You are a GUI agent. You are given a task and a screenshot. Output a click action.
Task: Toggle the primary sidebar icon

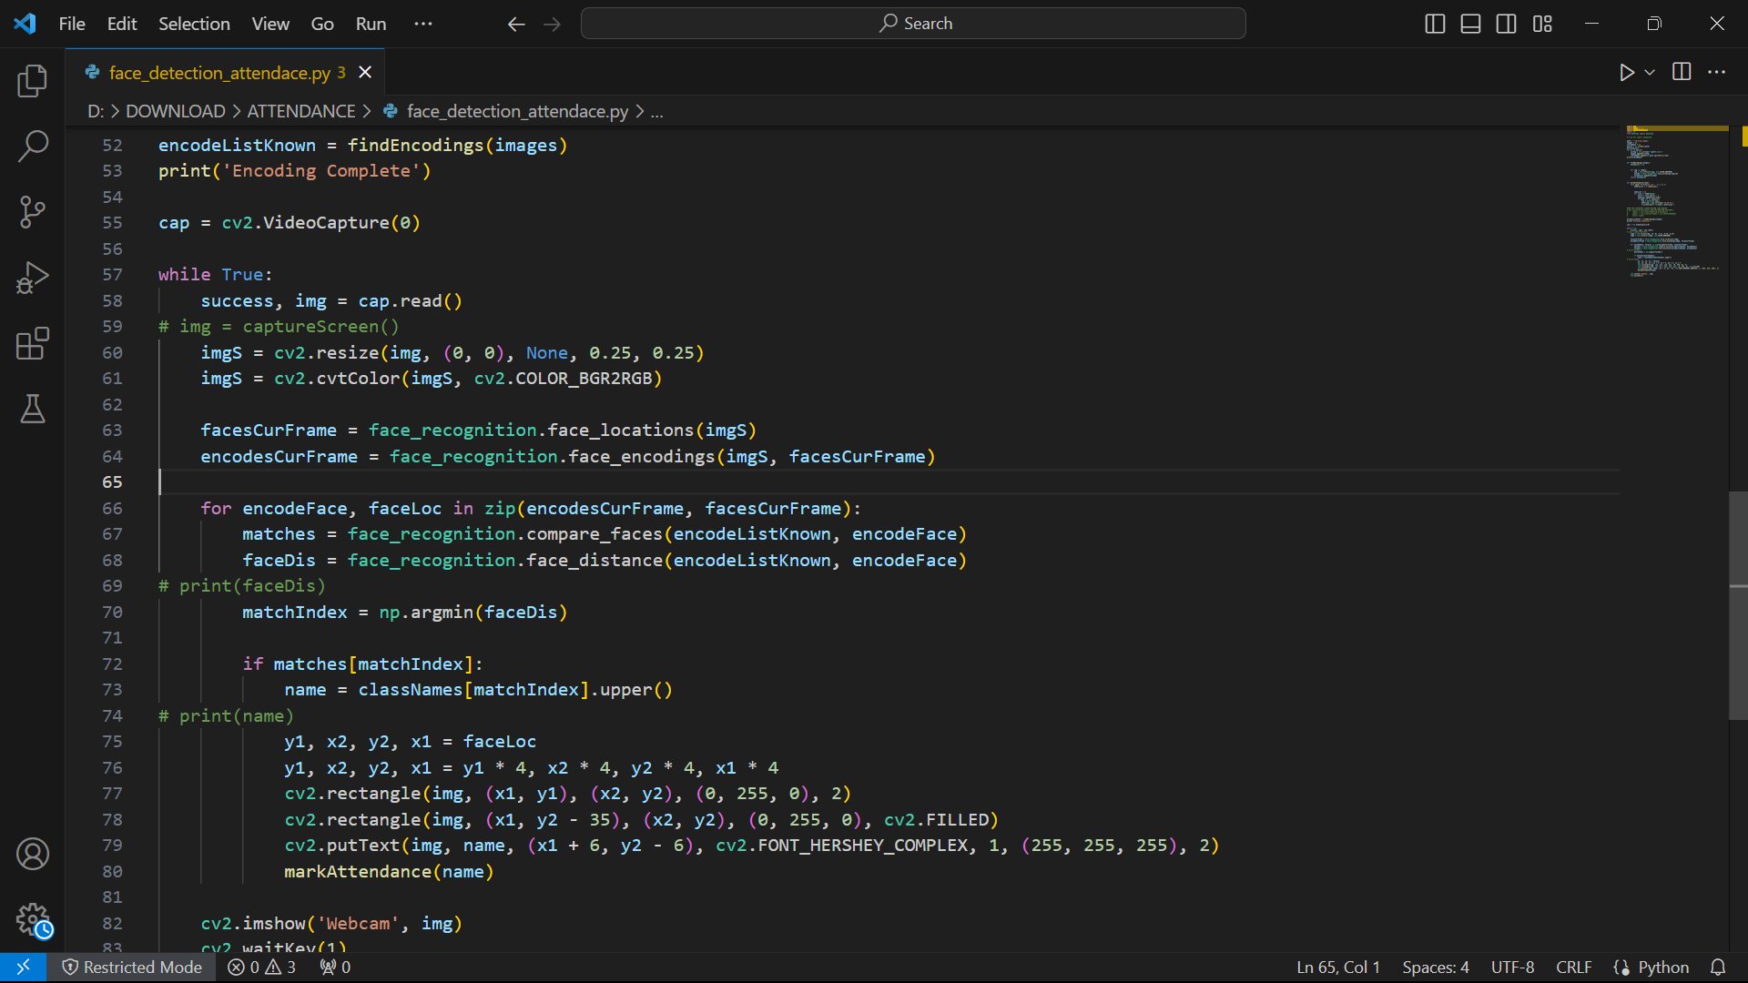(x=1435, y=23)
